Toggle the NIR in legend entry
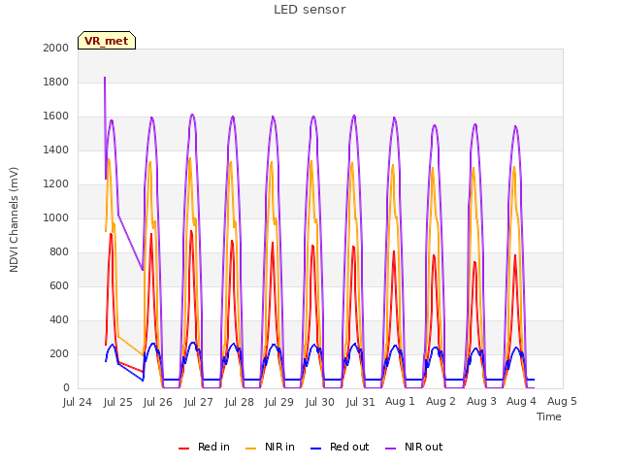 [270, 447]
